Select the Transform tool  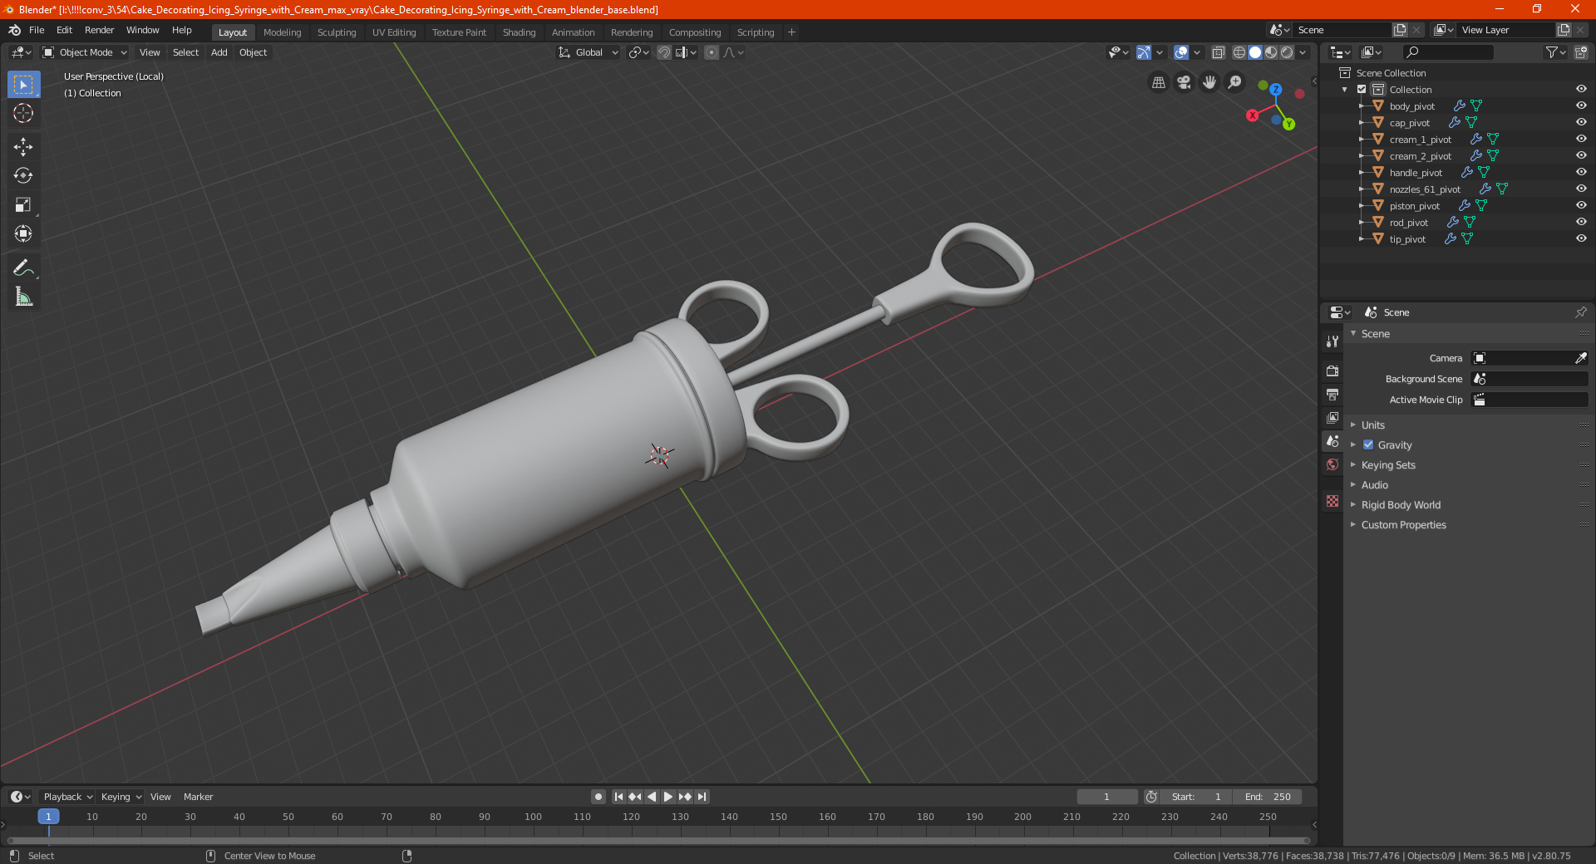(23, 234)
